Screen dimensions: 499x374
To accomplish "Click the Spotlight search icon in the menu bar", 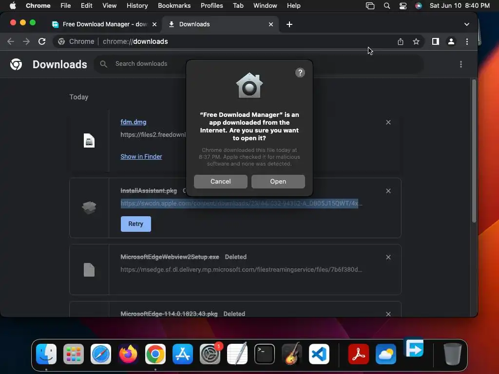I will pyautogui.click(x=386, y=6).
